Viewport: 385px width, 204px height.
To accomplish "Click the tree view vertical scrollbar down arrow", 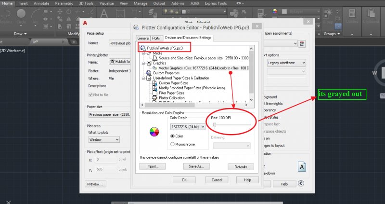I will (251, 100).
